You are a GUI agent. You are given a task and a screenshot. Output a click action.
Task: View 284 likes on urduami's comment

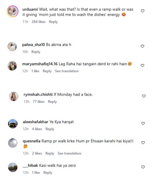coord(38,22)
